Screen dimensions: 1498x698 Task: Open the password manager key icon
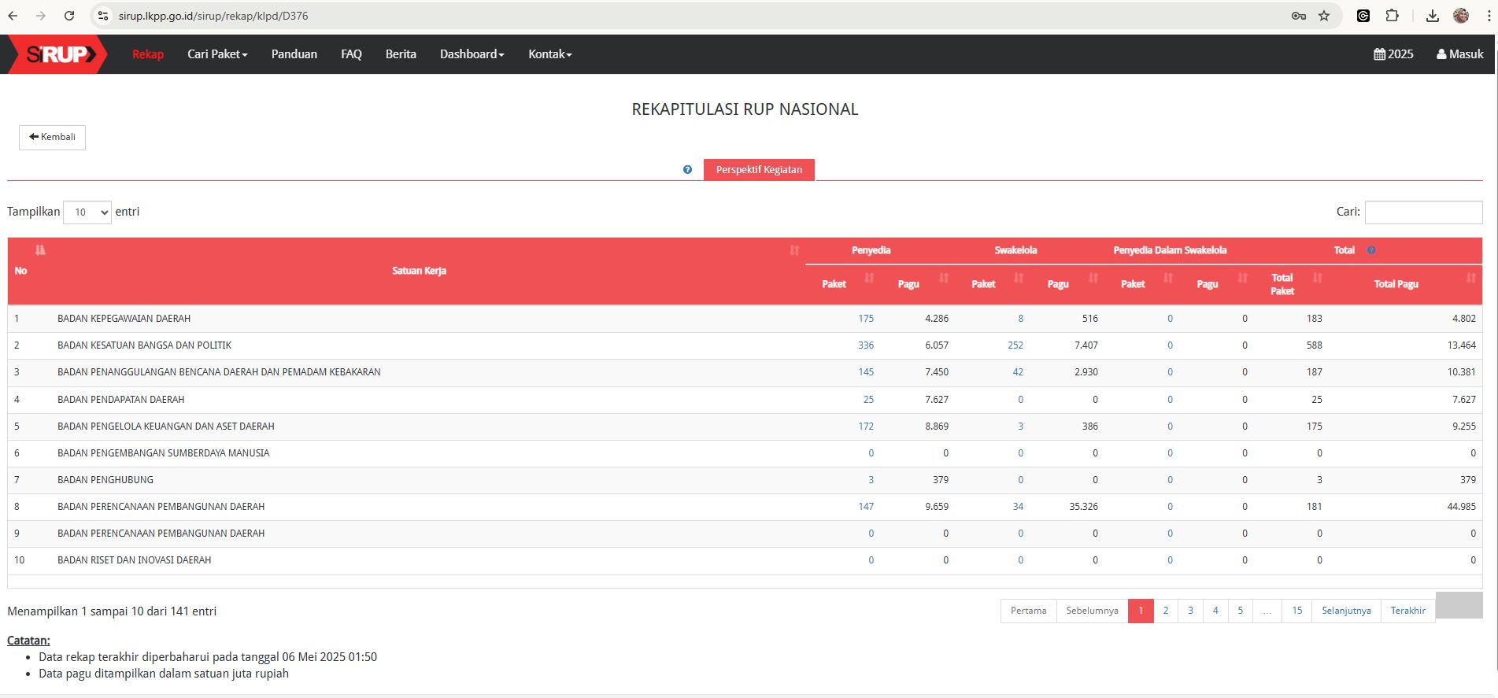[1299, 16]
